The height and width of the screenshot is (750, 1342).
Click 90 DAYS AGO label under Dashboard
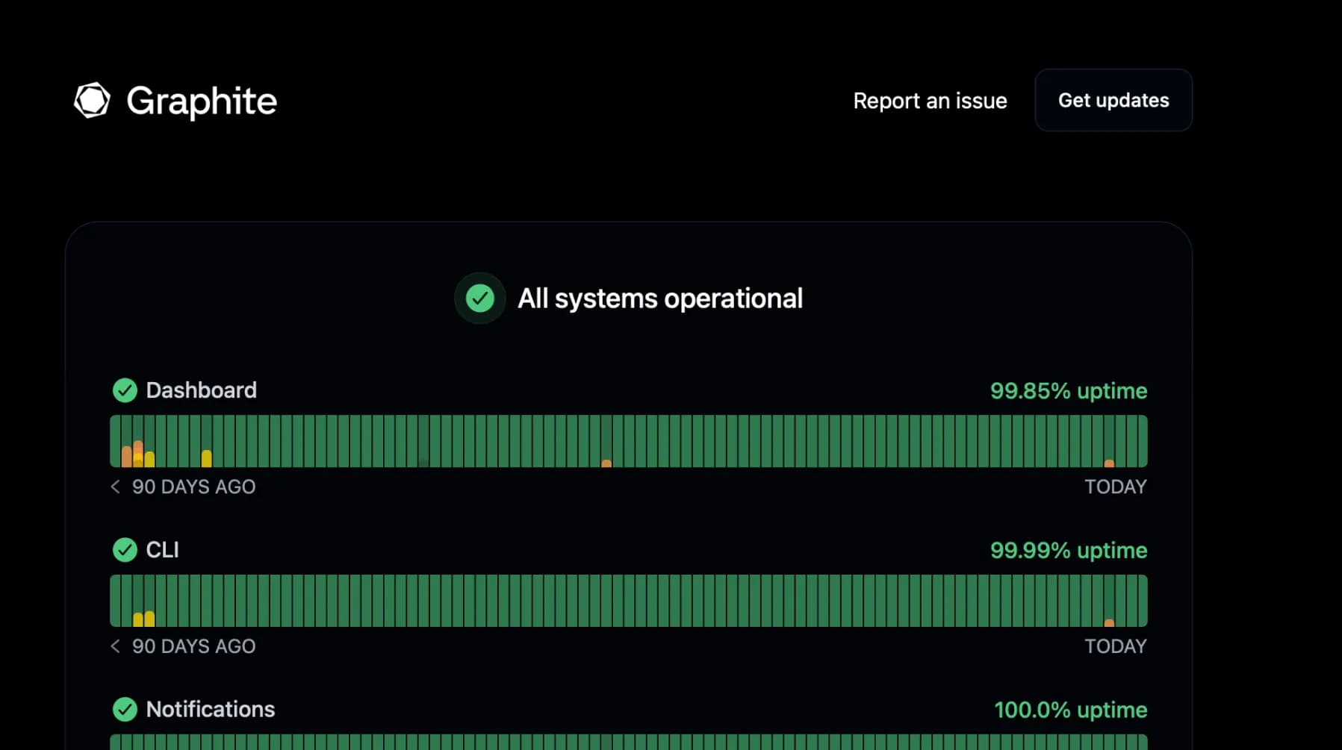[x=193, y=487]
